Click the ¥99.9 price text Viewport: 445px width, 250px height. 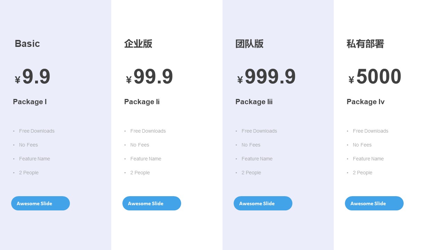point(149,77)
